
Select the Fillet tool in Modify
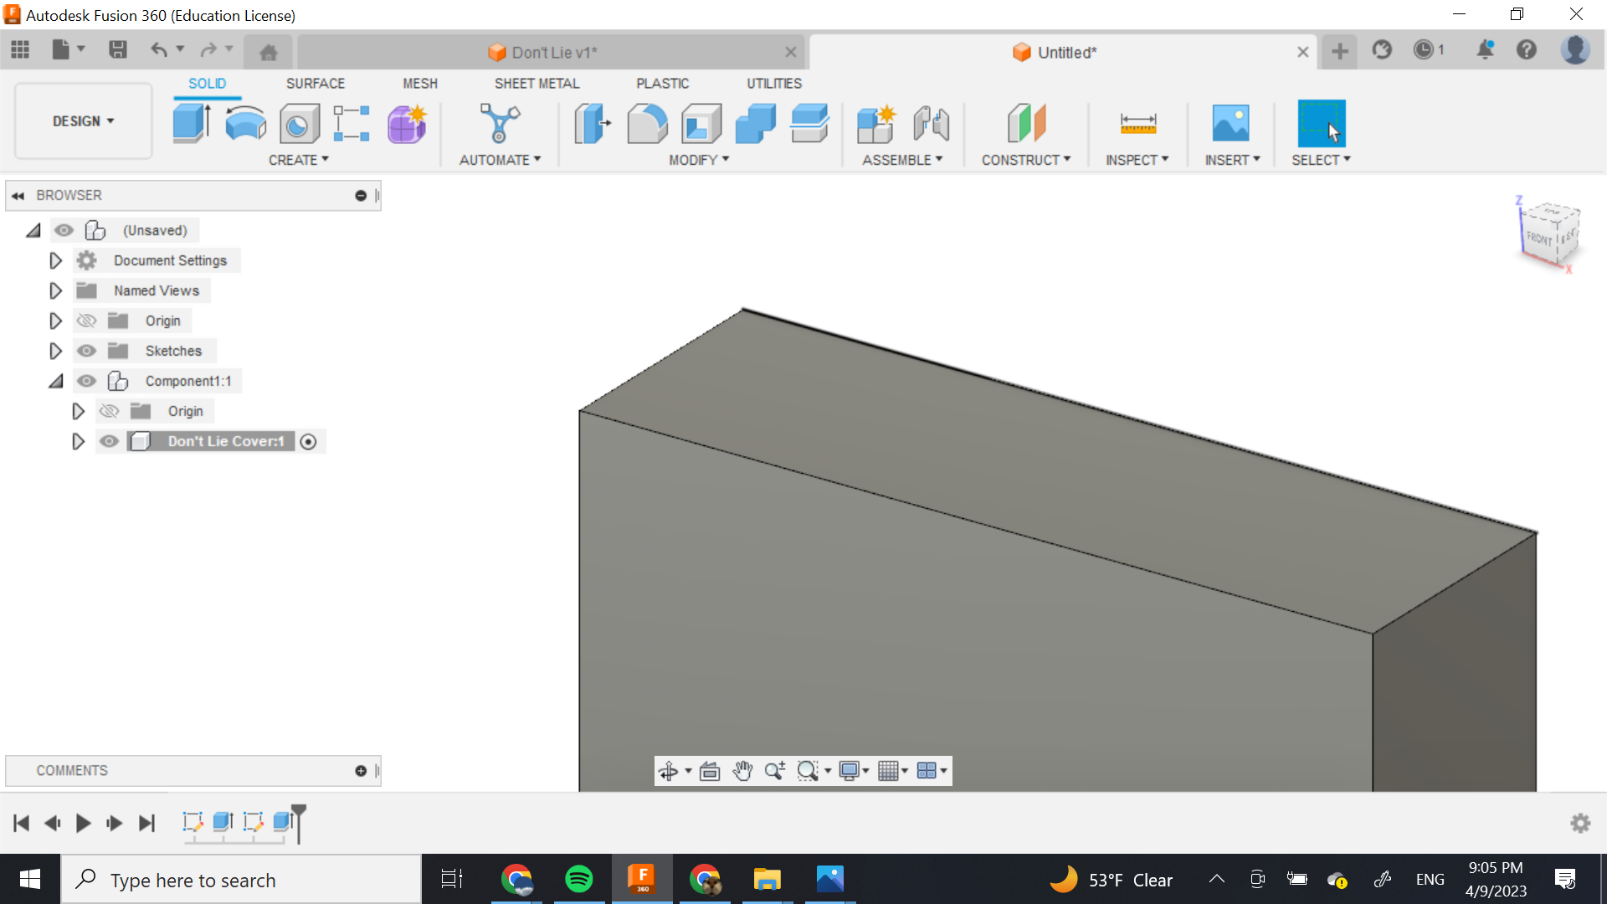[x=647, y=124]
